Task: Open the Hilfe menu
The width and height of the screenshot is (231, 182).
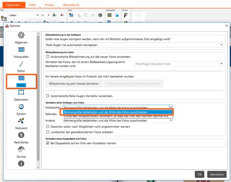Action: pos(32,5)
